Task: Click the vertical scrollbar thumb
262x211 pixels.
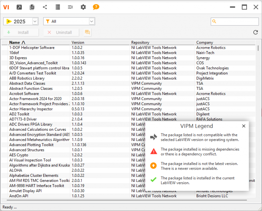Action: pos(258,48)
